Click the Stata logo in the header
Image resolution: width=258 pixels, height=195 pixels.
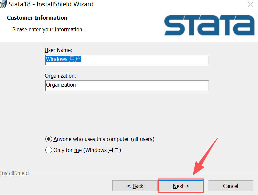(209, 24)
